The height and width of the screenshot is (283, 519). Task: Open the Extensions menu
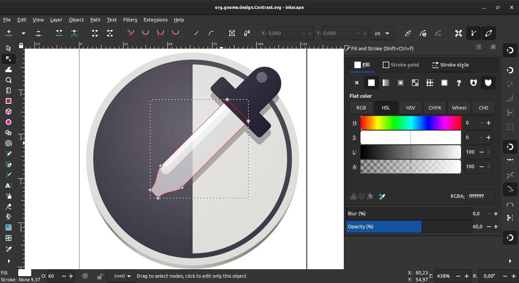pos(155,19)
